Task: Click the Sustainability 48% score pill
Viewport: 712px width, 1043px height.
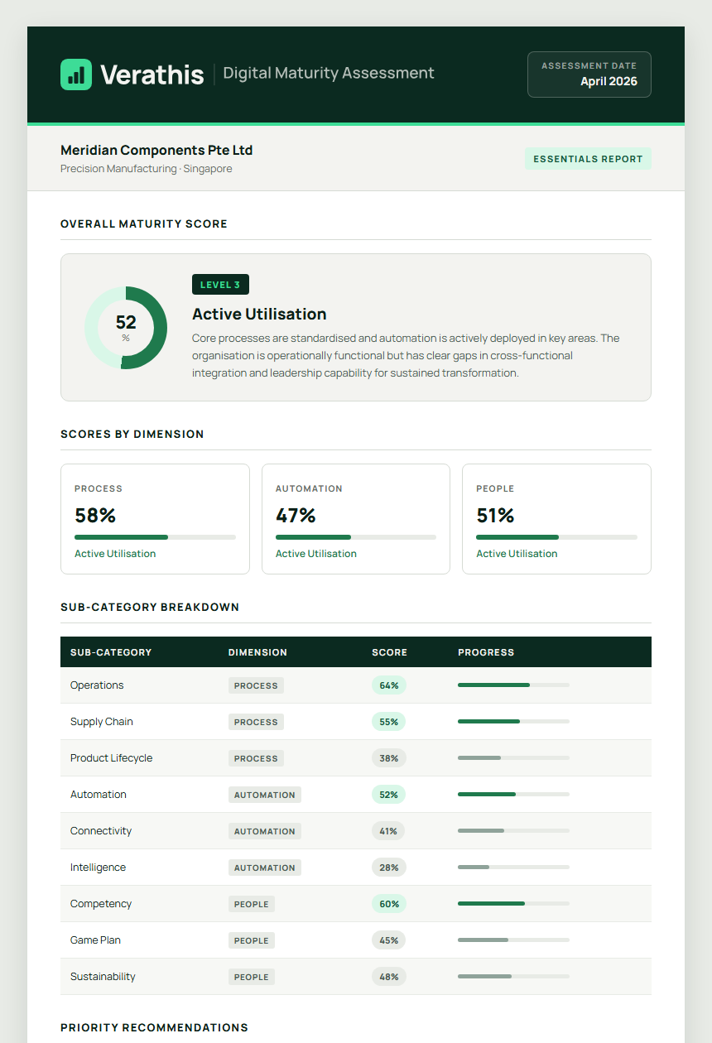Action: click(389, 977)
